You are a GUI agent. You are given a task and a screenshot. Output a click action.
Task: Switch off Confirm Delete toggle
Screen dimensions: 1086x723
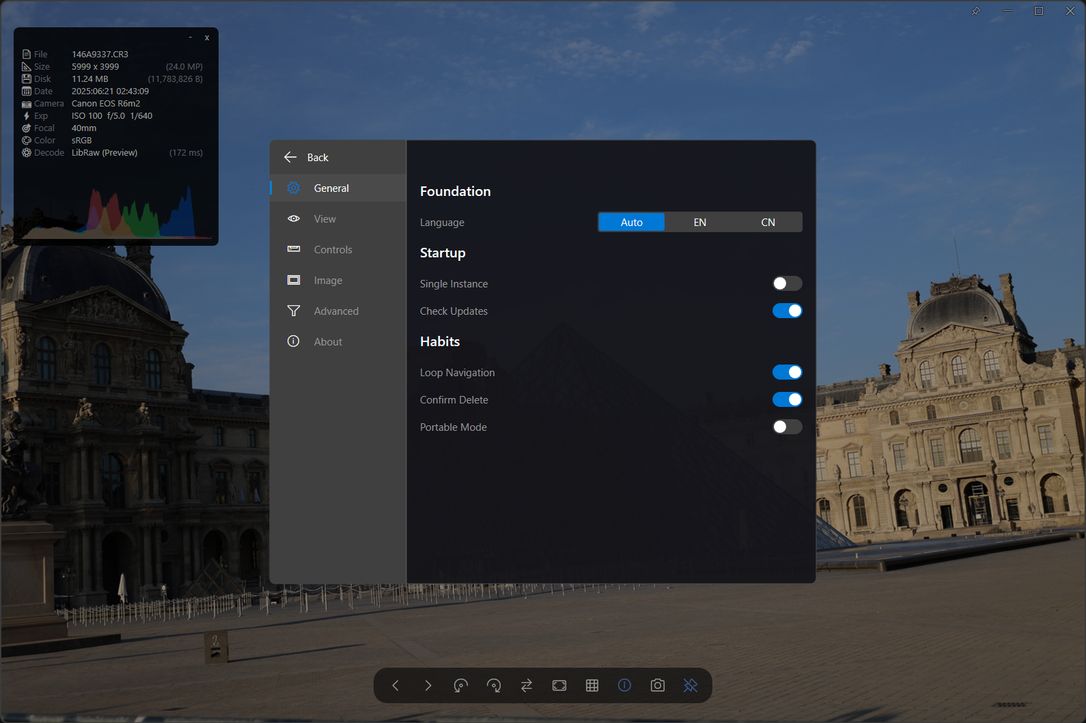(787, 399)
